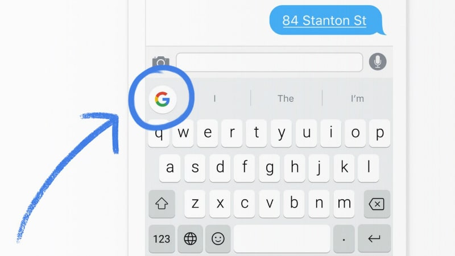Screen dimensions: 455x256
Task: Open the 84 Stanton St address link
Action: (x=324, y=20)
